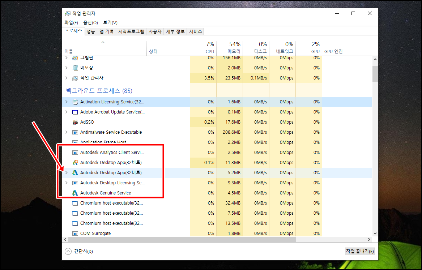Click the Autodesk Desktop Licensing Service icon
The image size is (422, 270).
click(x=75, y=183)
